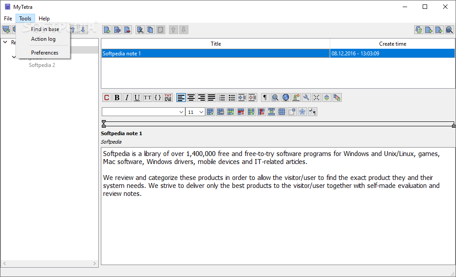Toggle monospace TT formatting
The image size is (456, 277).
(x=148, y=98)
